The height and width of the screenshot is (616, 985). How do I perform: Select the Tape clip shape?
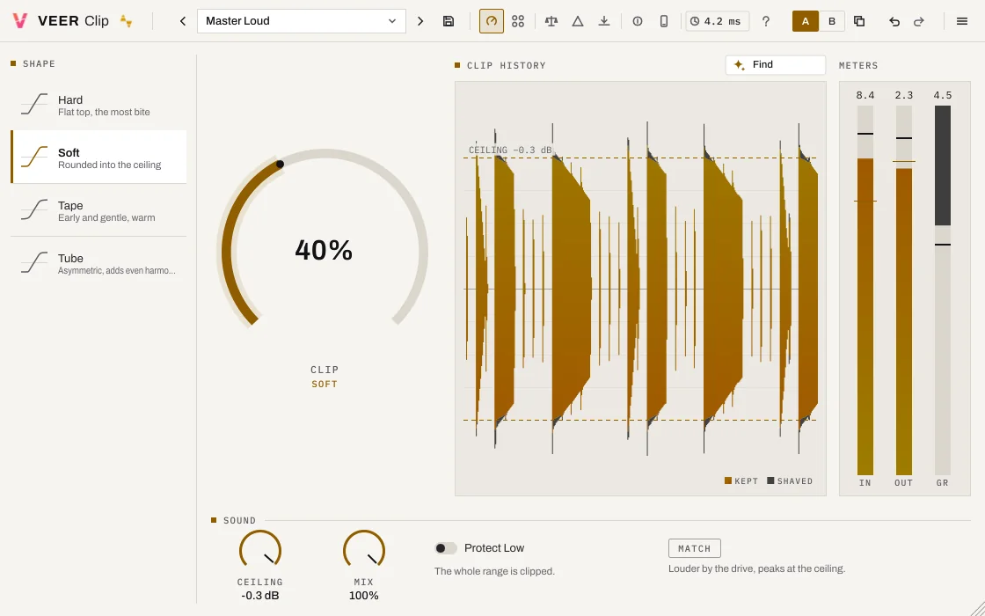[98, 210]
